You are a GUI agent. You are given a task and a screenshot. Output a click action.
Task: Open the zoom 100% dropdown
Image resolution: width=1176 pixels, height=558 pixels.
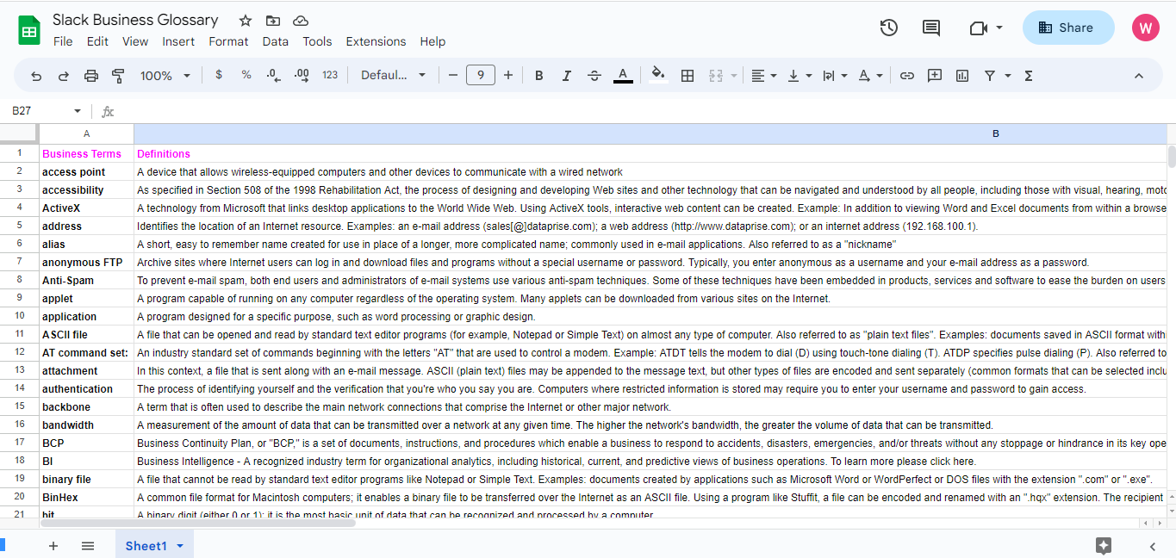(165, 76)
